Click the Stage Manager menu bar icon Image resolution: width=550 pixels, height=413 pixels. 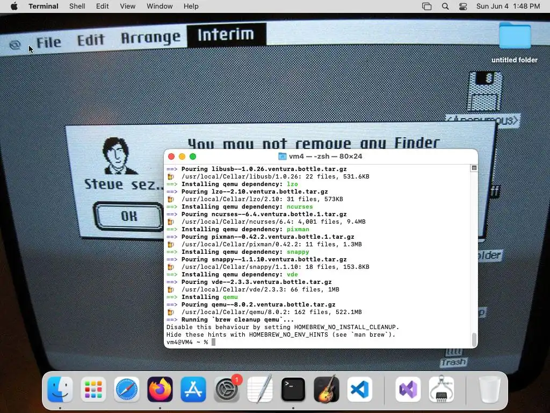426,6
